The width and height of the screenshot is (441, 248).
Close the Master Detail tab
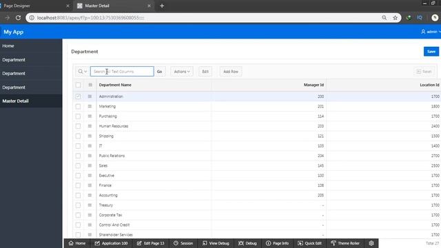click(149, 6)
